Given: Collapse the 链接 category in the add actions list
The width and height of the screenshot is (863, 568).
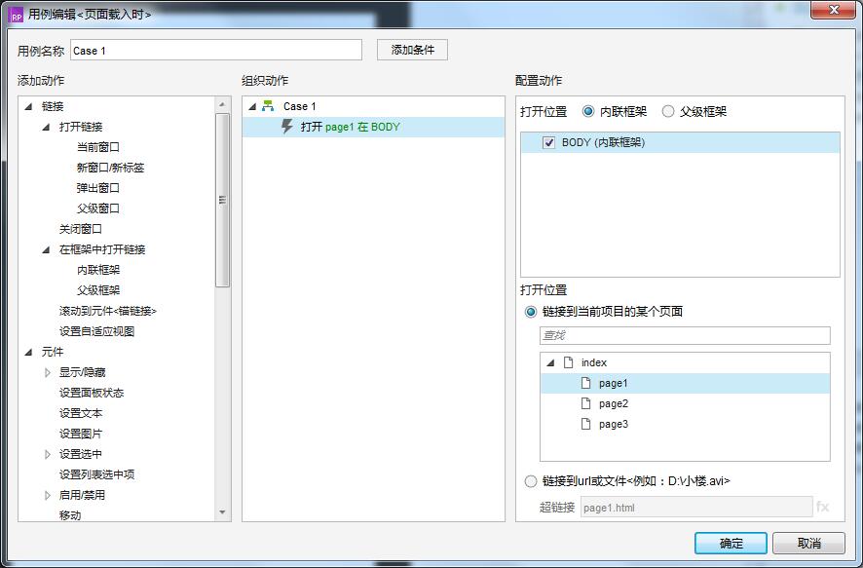Looking at the screenshot, I should pyautogui.click(x=28, y=107).
